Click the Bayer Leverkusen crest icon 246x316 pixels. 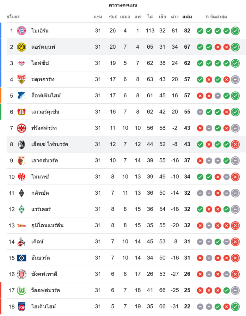[22, 112]
